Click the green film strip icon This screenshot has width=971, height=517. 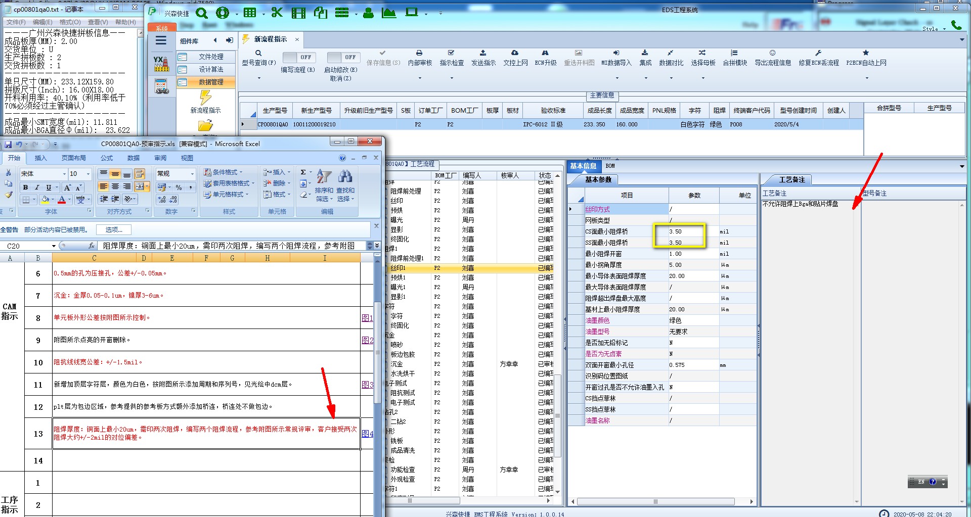[x=298, y=13]
